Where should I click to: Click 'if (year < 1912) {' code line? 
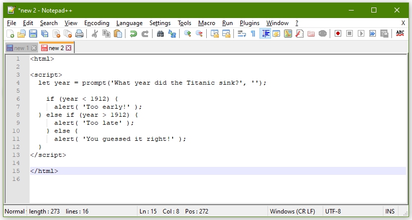[x=82, y=99]
